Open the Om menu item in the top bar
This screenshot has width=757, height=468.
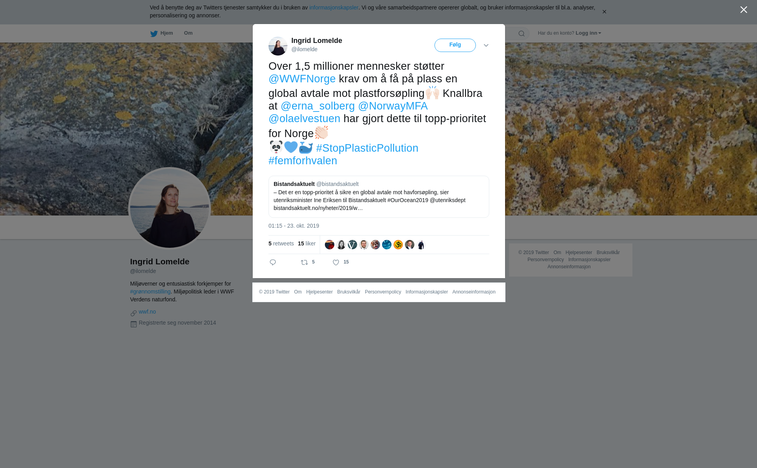coord(188,33)
